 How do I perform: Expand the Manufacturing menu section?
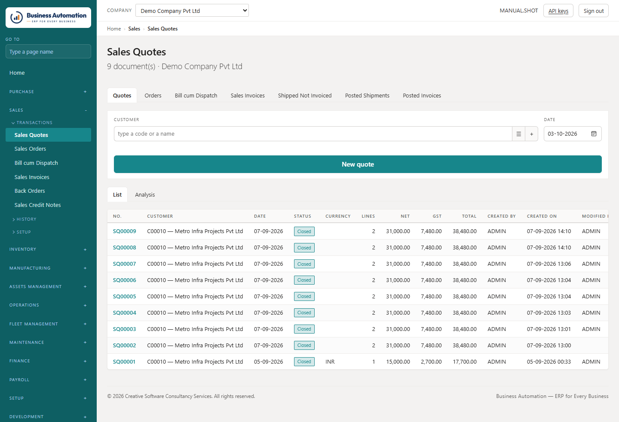[x=48, y=268]
